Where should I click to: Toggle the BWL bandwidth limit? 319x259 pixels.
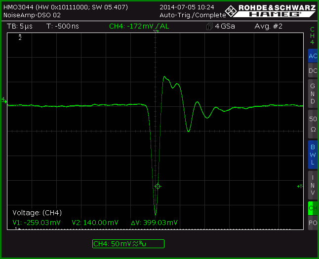tap(313, 155)
